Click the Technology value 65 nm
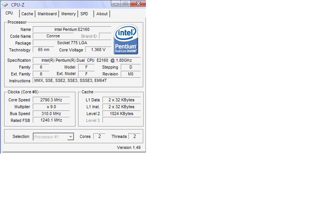The width and height of the screenshot is (320, 200). (43, 50)
